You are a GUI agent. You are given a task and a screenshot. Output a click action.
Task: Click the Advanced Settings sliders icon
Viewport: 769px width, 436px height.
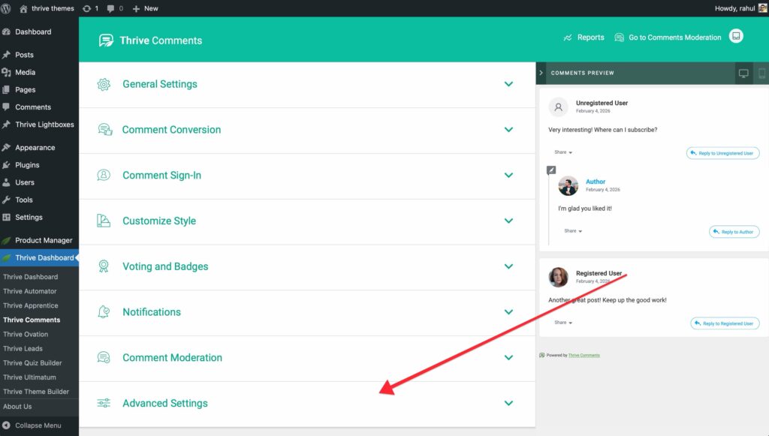pyautogui.click(x=104, y=403)
